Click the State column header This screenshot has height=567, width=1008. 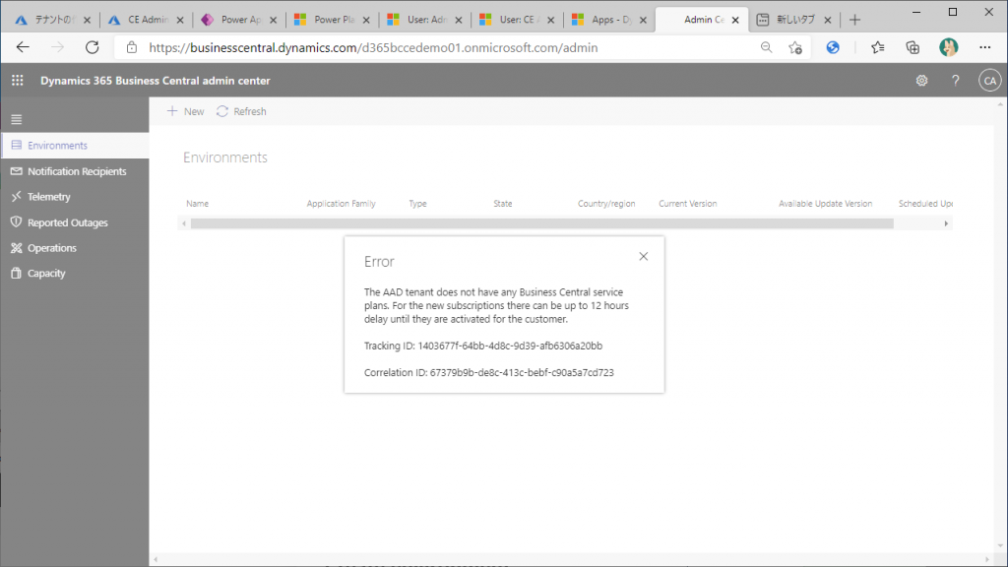[503, 204]
